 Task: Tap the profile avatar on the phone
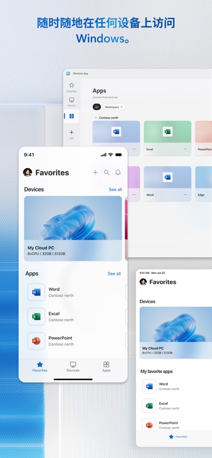pyautogui.click(x=28, y=172)
